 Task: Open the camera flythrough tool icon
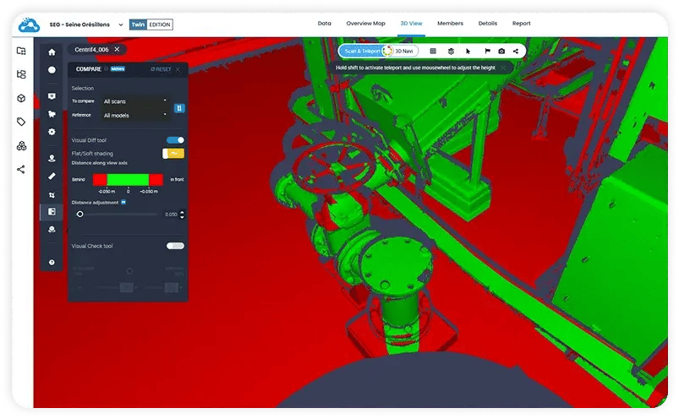(x=52, y=114)
